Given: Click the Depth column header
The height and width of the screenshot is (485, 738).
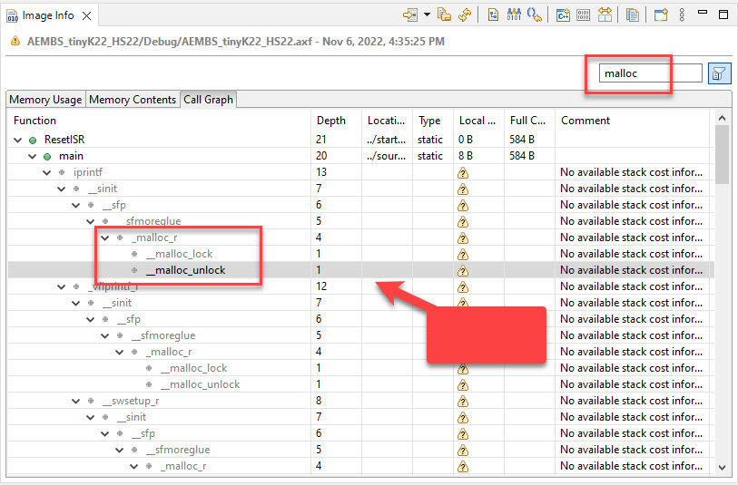Looking at the screenshot, I should 331,121.
